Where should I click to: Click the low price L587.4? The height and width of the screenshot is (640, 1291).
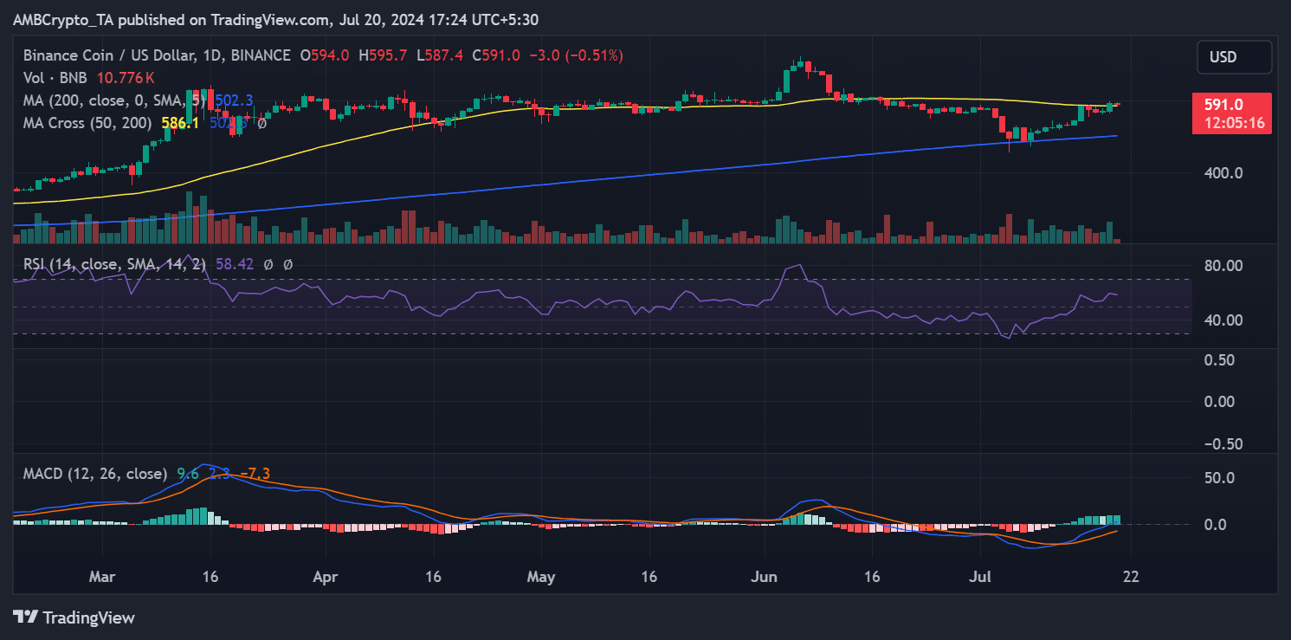click(x=440, y=55)
